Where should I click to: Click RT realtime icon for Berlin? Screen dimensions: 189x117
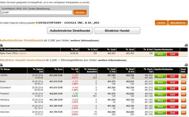(184, 82)
